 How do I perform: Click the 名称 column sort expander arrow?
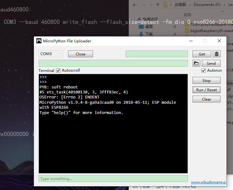222,11
